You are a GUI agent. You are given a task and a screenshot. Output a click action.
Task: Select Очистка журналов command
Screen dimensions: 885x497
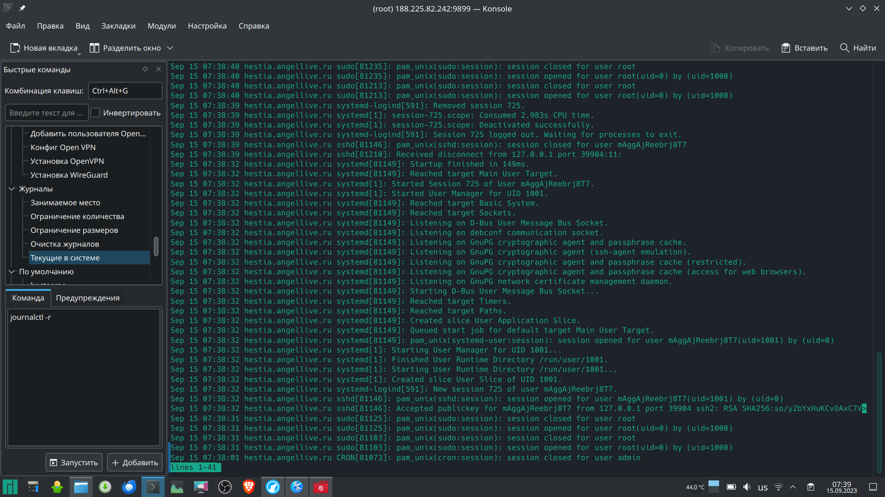point(65,244)
